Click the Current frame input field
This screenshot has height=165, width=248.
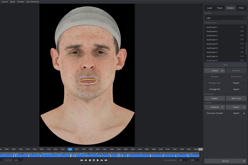coord(18,160)
